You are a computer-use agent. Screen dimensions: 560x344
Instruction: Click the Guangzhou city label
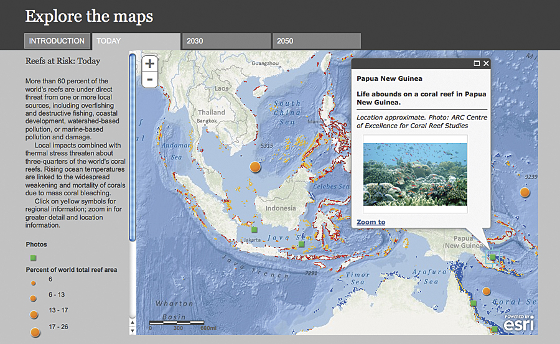265,63
